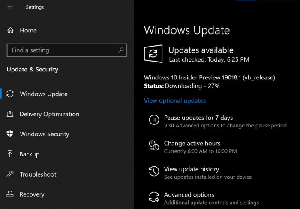The height and width of the screenshot is (209, 300).
Task: Click Currently 6:00 AM to 10:00 PM
Action: (x=200, y=151)
